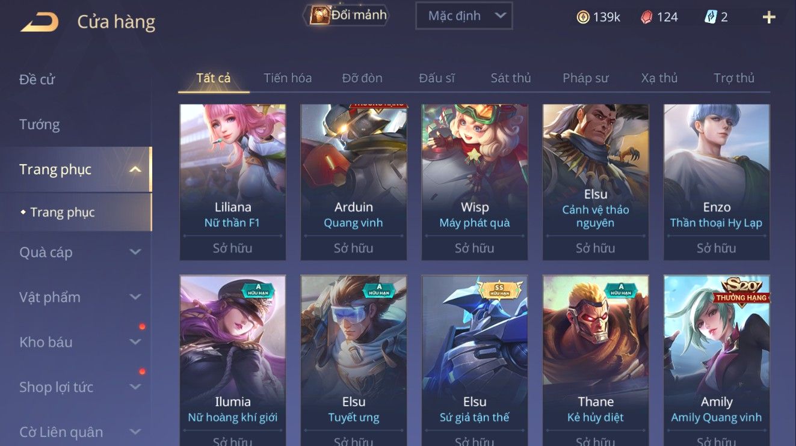Viewport: 796px width, 446px height.
Task: Expand the Quà cáp sidebar section
Action: [x=135, y=252]
